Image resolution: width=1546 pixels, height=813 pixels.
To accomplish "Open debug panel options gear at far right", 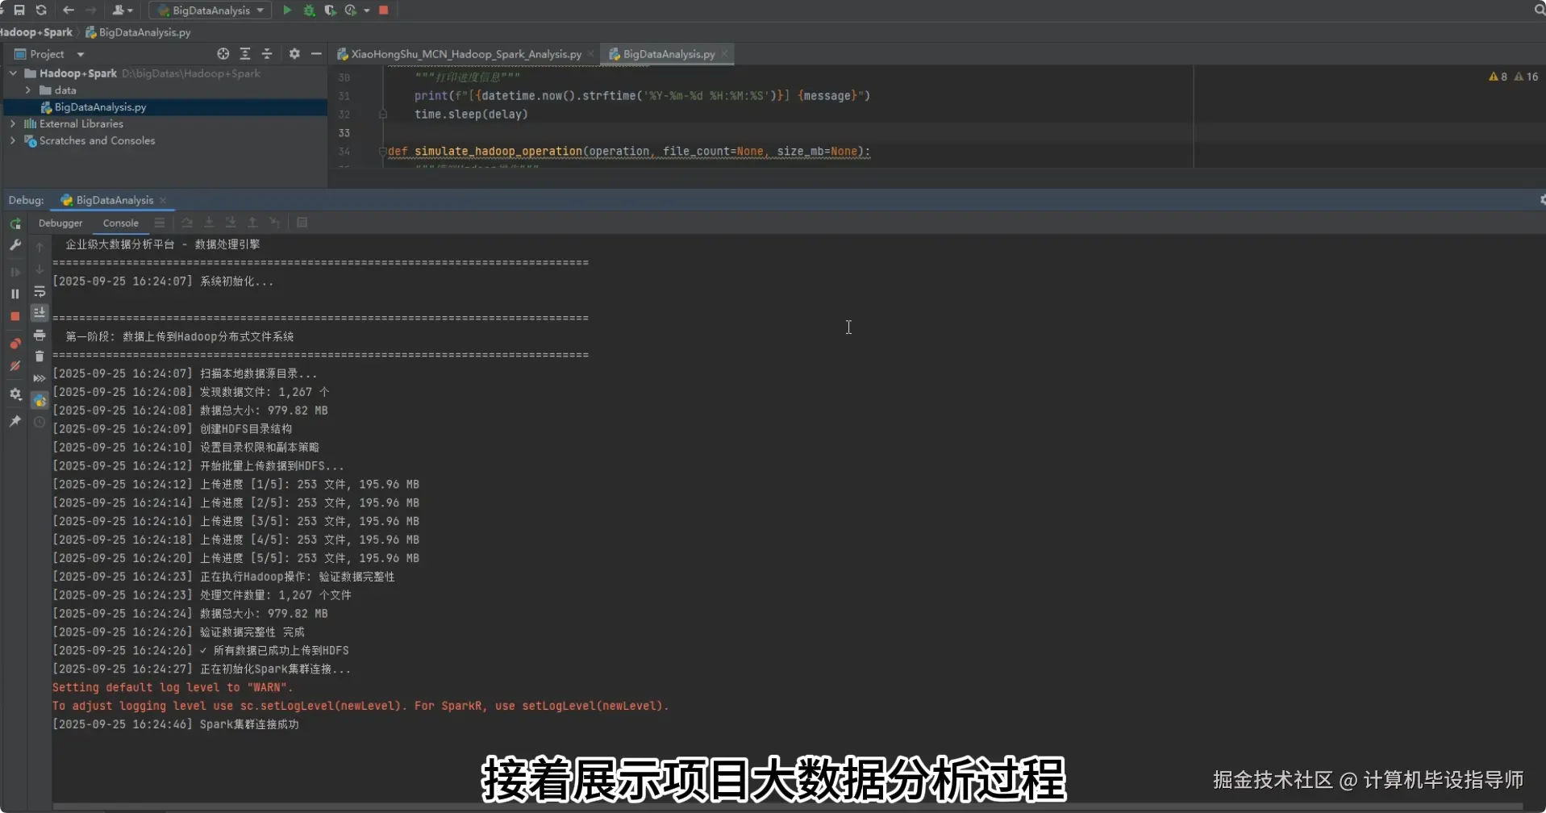I will (1541, 200).
